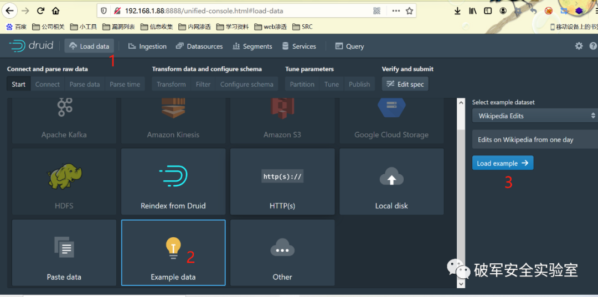This screenshot has width=598, height=297.
Task: Choose the Example data lightbulb card
Action: tap(173, 252)
